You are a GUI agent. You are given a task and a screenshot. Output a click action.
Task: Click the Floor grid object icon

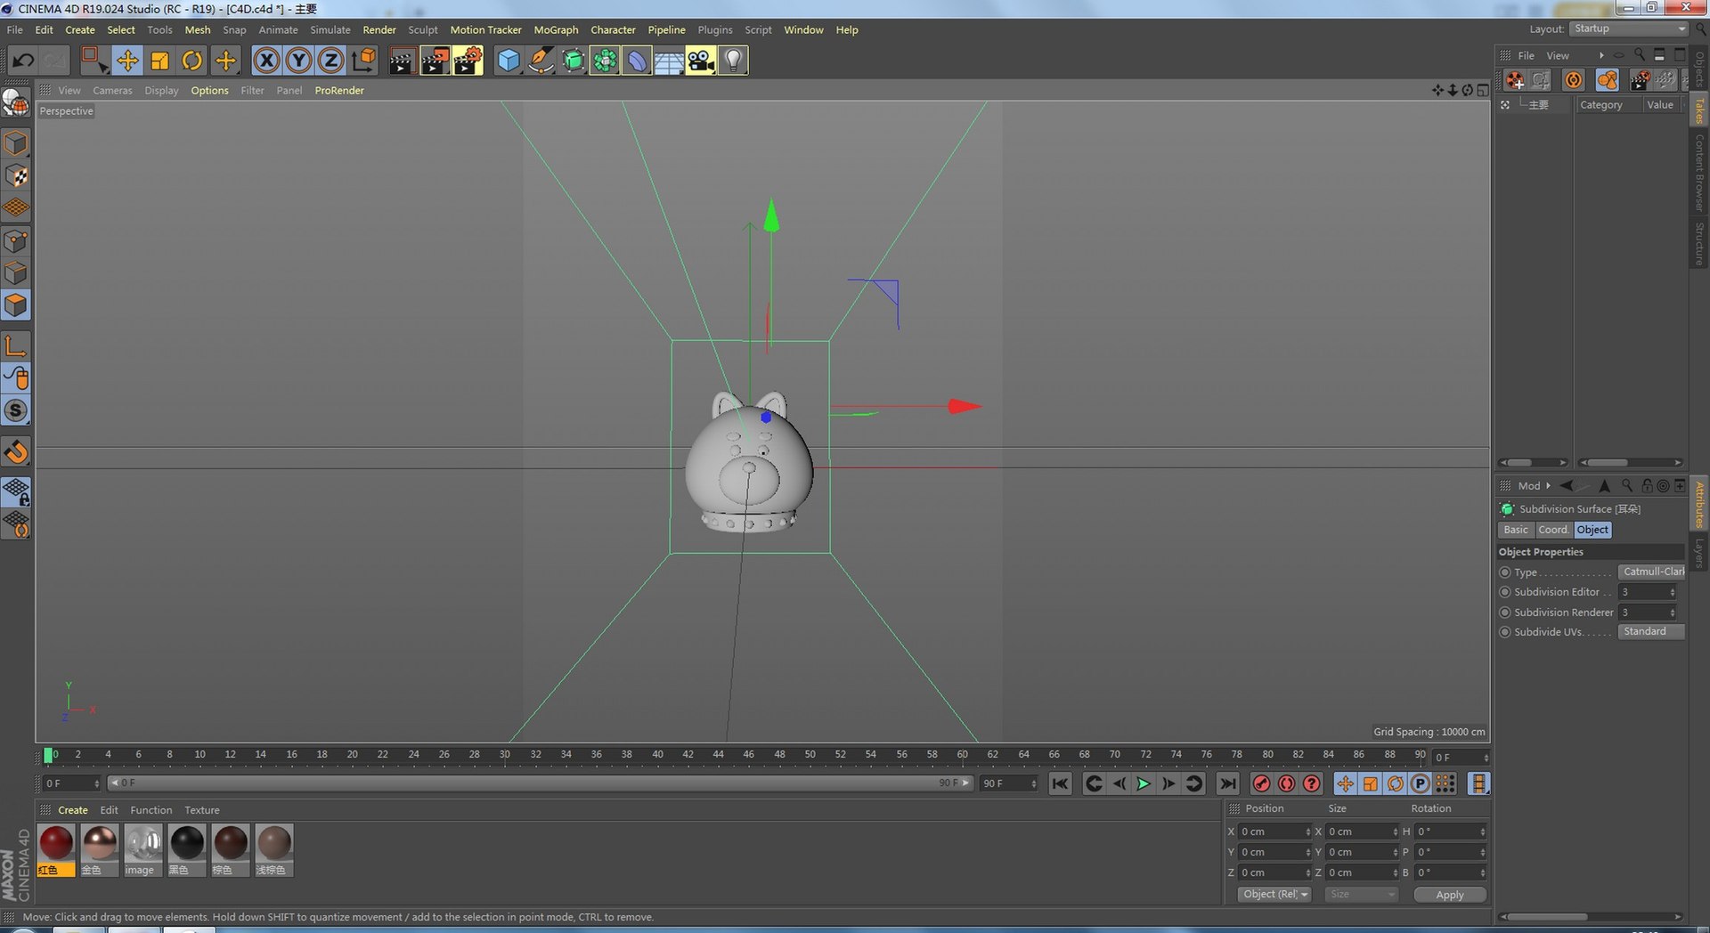669,61
